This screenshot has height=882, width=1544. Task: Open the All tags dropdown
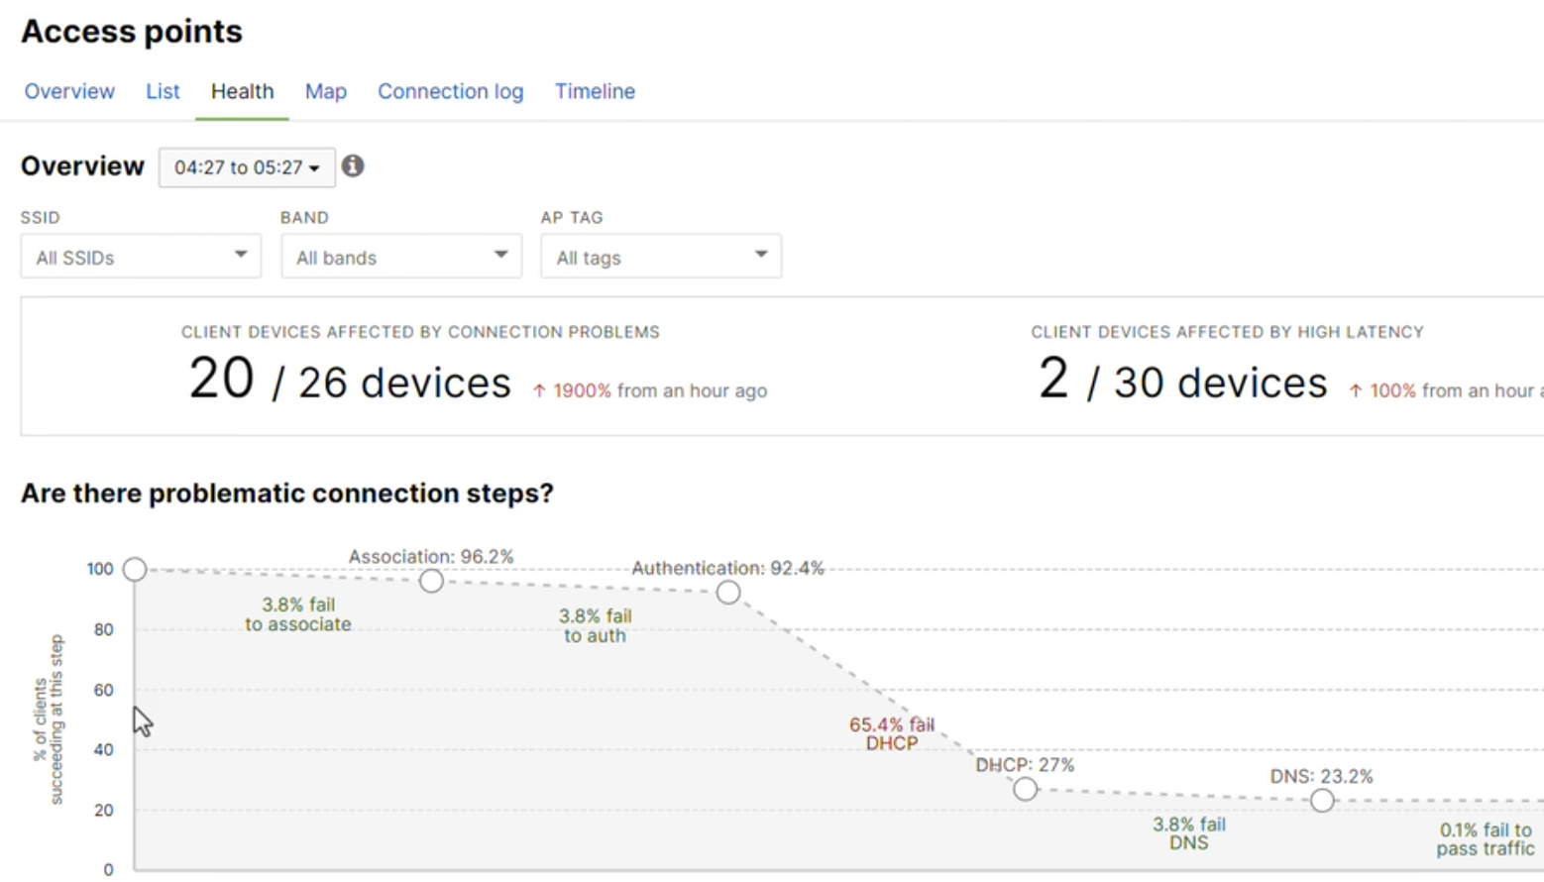pos(661,256)
